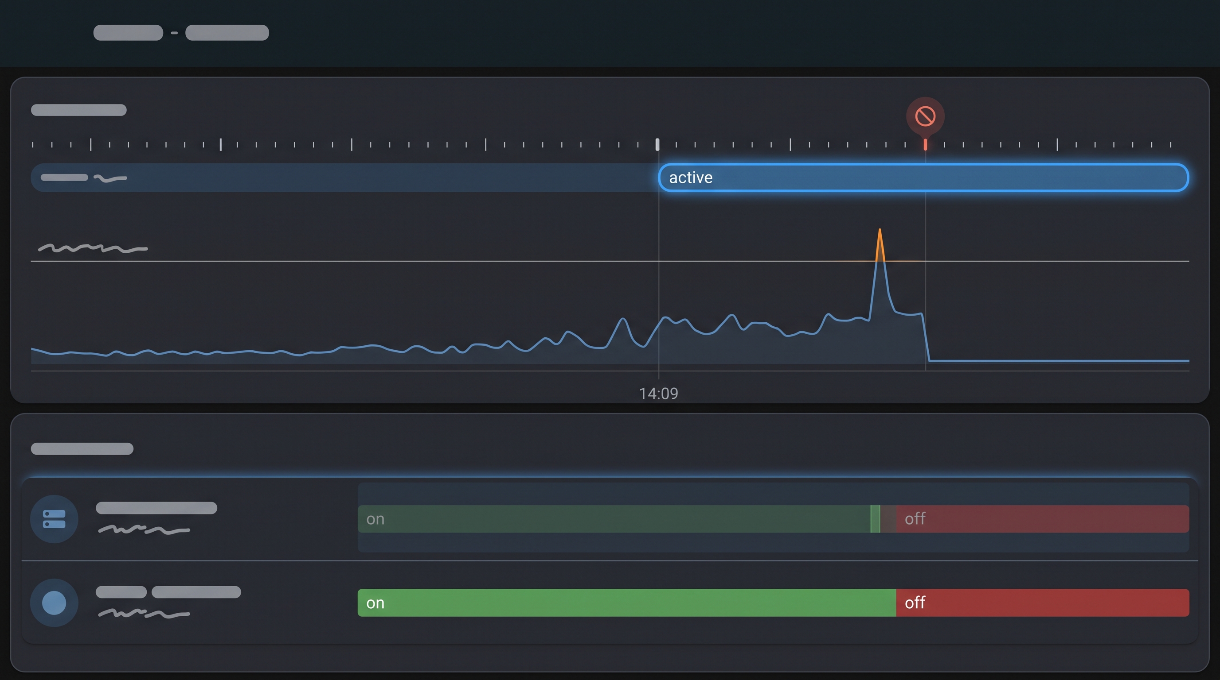Click the dim red 'off' segment in first row

coord(1042,519)
